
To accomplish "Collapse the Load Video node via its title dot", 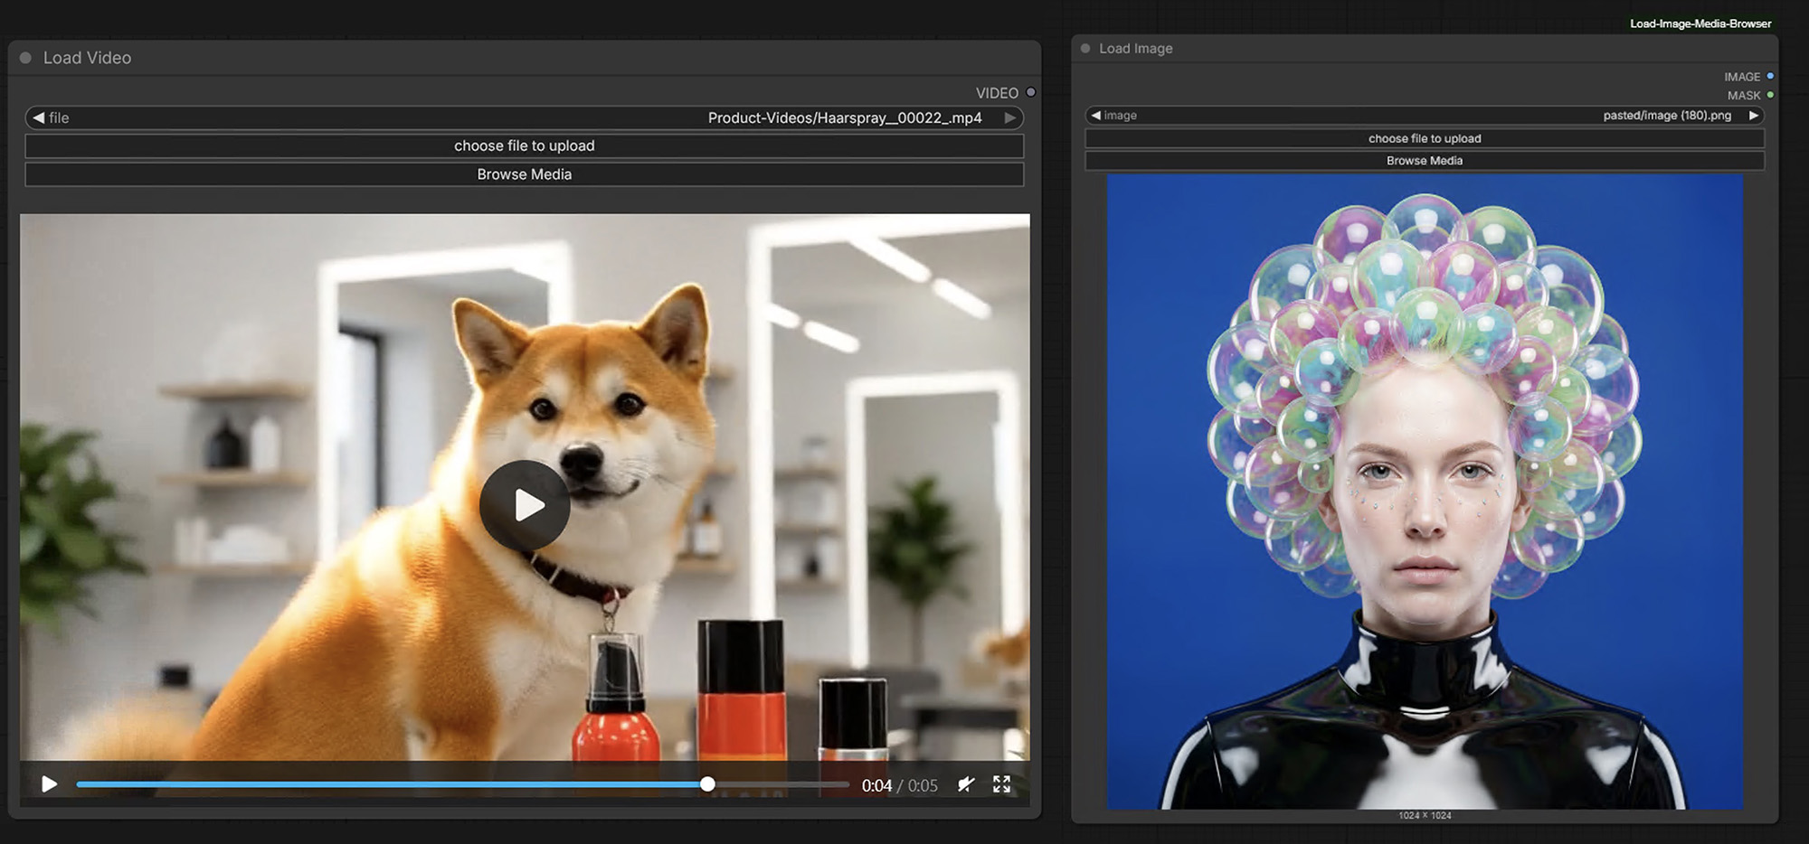I will coord(25,58).
